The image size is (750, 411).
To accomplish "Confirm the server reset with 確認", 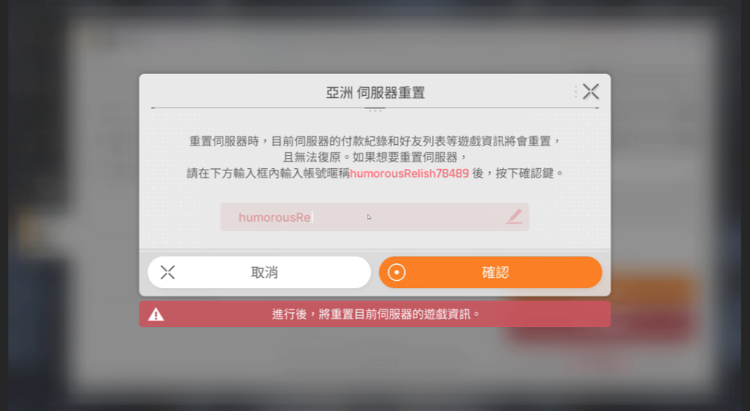I will tap(490, 273).
